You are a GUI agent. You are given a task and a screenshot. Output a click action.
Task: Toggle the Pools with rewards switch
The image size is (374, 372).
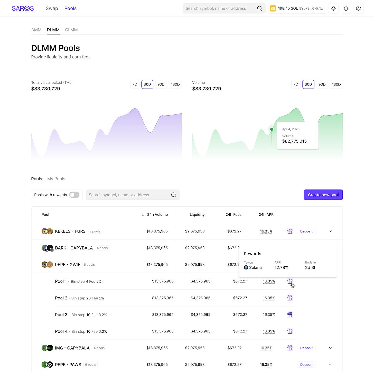point(74,195)
